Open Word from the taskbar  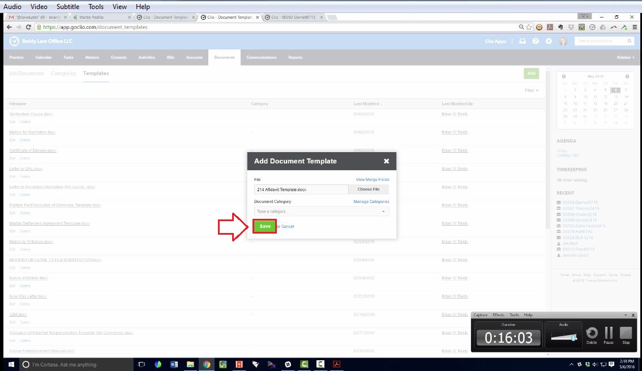click(174, 364)
